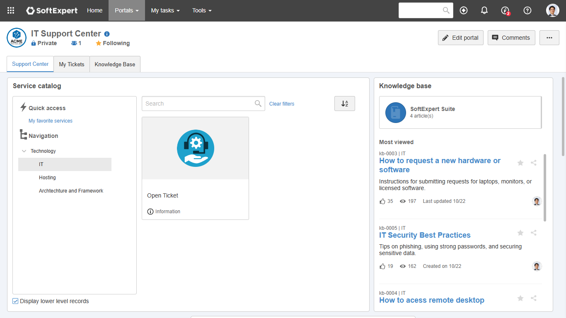The image size is (566, 318).
Task: Open the apps grid menu icon
Action: 11,10
